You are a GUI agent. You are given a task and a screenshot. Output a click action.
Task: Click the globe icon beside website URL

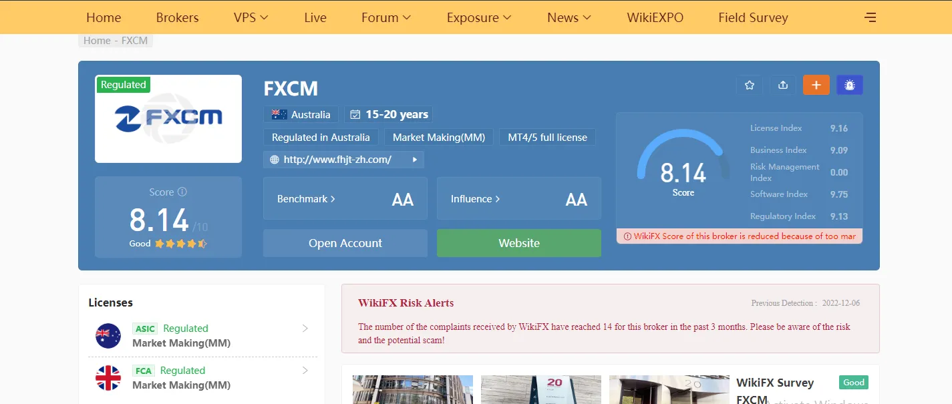pos(275,160)
